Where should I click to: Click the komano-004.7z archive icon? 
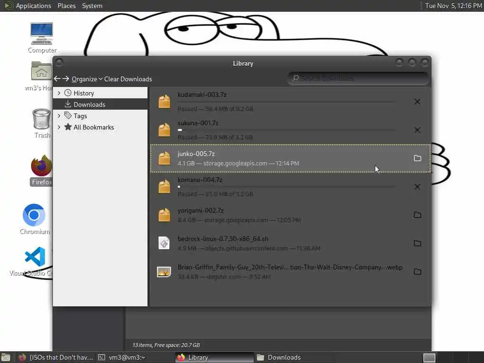(x=164, y=187)
